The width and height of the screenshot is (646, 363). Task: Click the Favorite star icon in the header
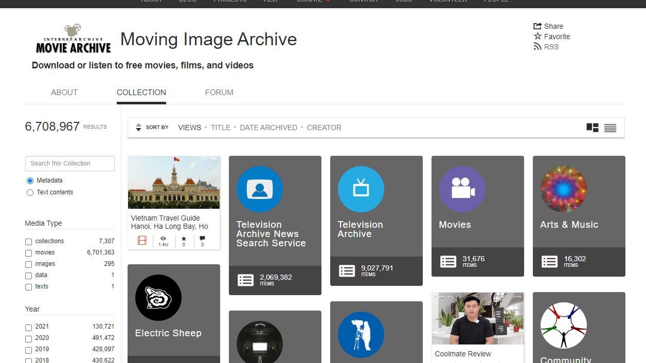(537, 36)
